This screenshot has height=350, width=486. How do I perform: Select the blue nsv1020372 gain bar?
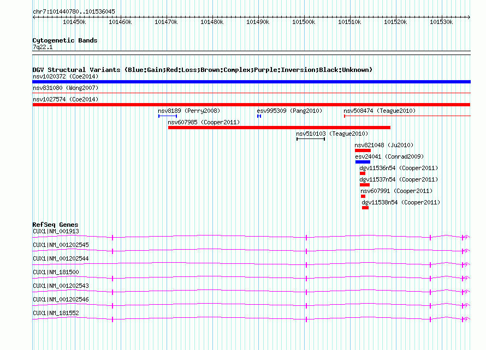(251, 82)
